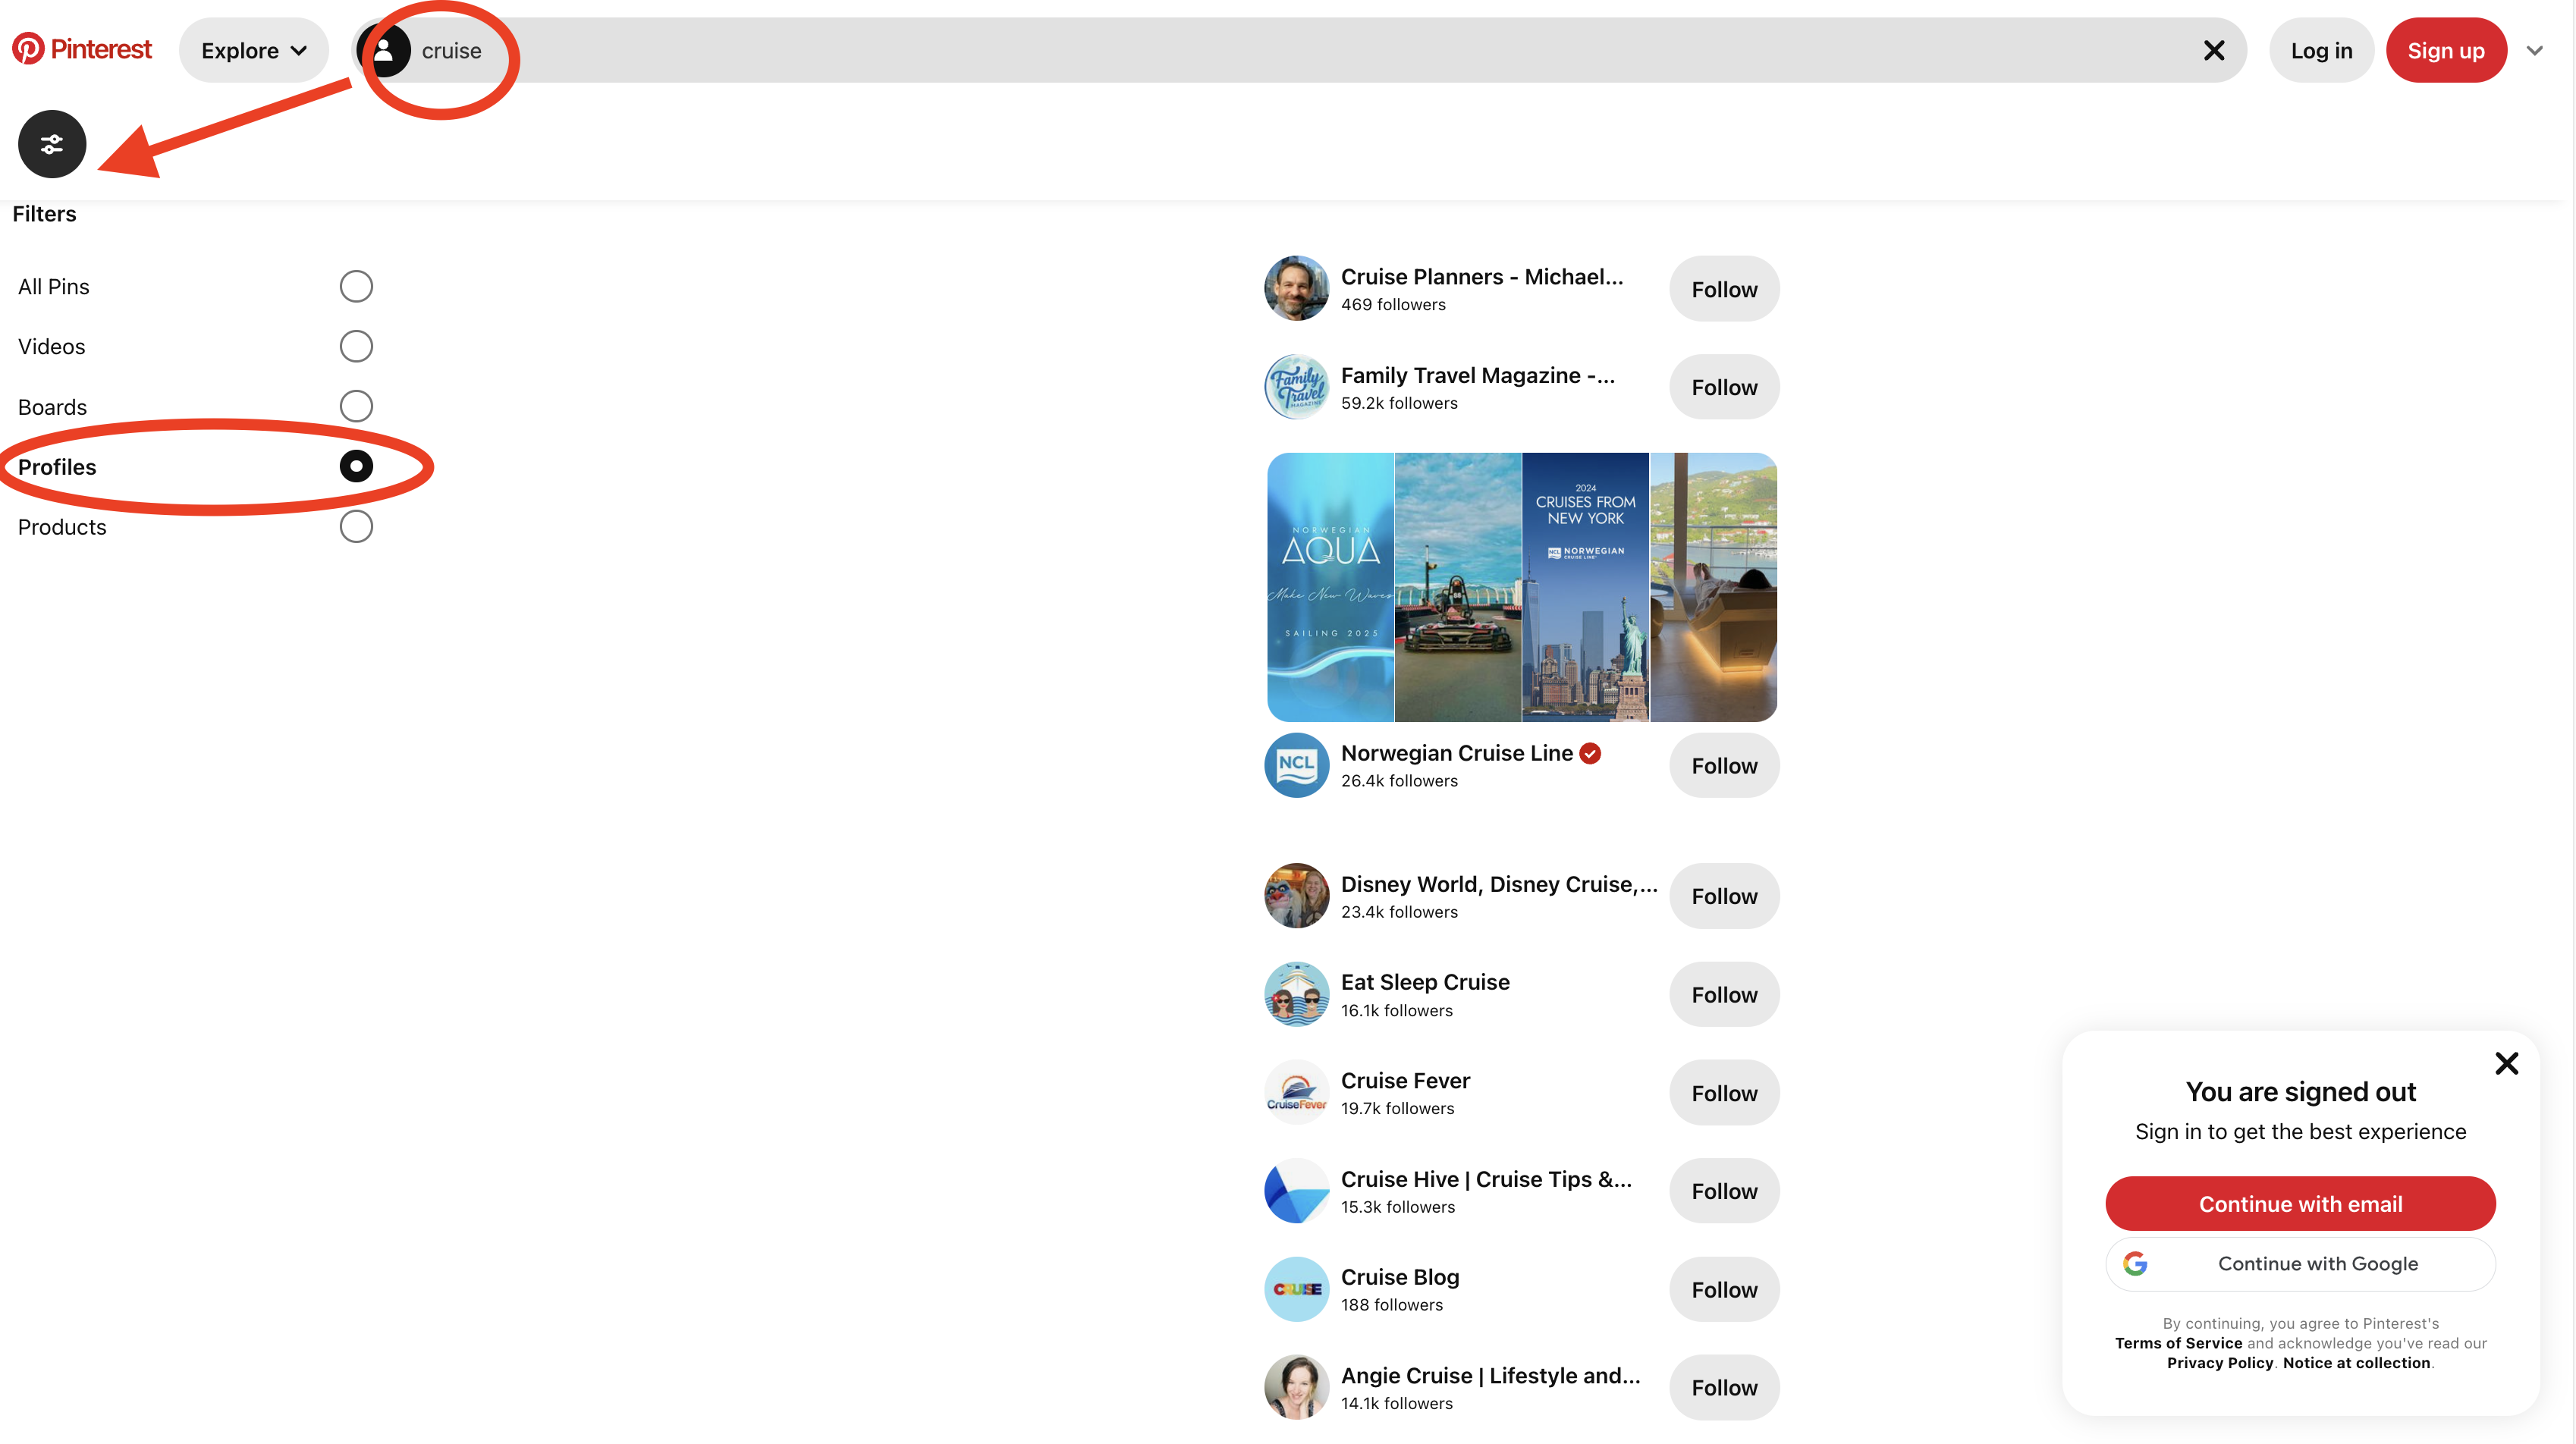The height and width of the screenshot is (1444, 2576).
Task: Expand the chevron menu next to Sign up
Action: click(x=2534, y=50)
